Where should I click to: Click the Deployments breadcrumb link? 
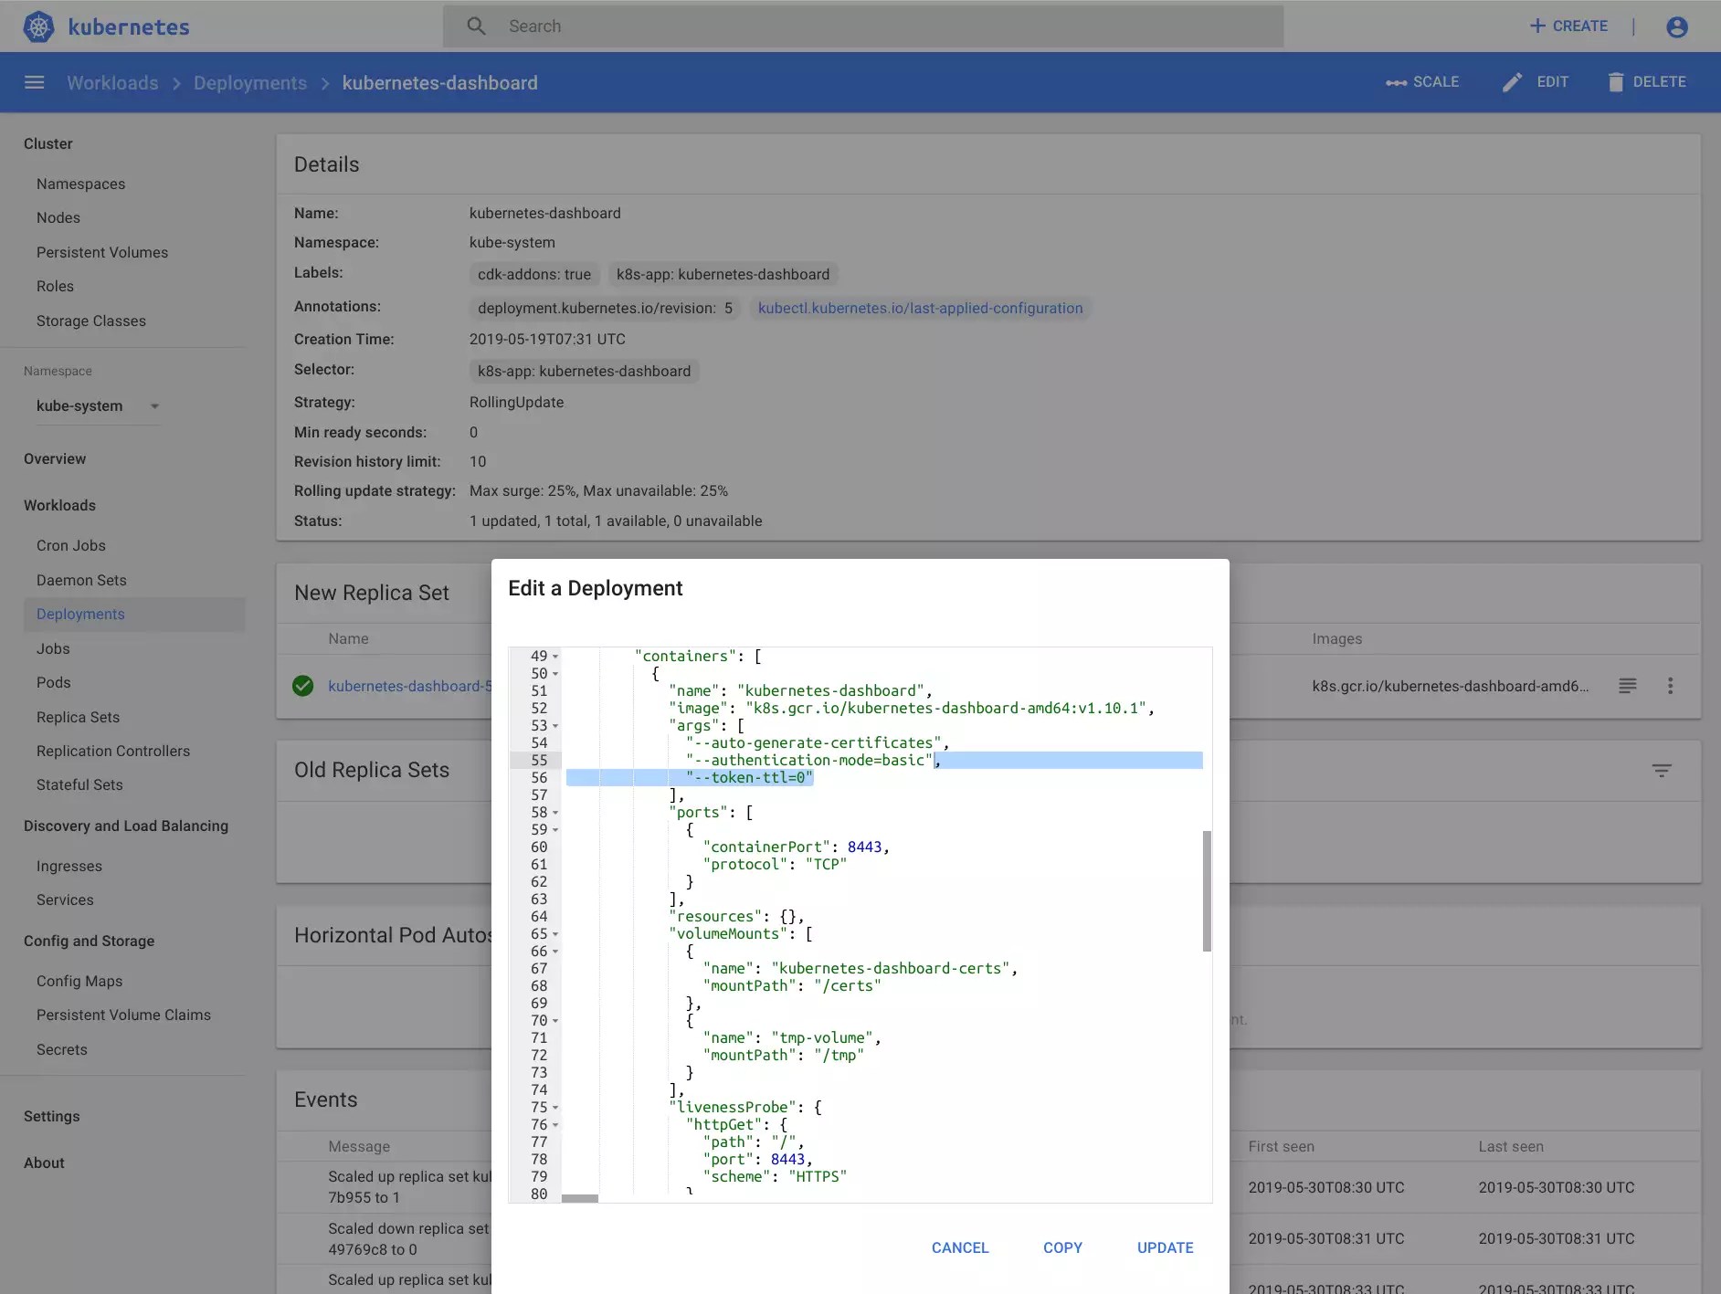(x=250, y=82)
